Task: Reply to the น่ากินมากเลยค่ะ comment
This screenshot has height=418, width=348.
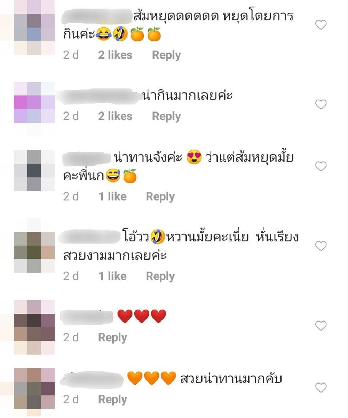Action: (x=166, y=116)
